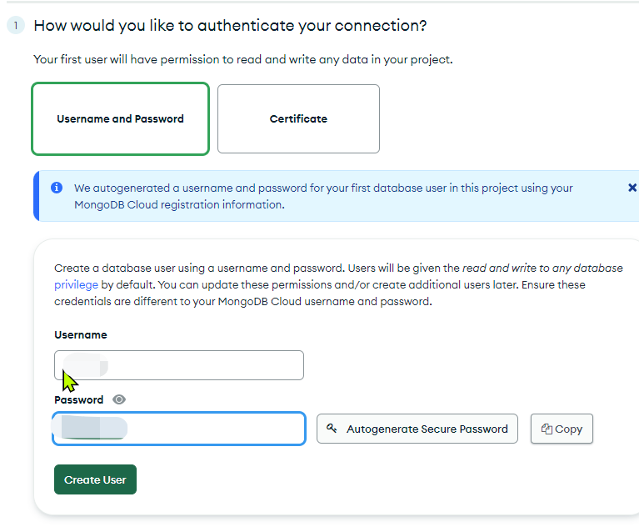Click the Create User button
Image resolution: width=639 pixels, height=532 pixels.
(95, 479)
